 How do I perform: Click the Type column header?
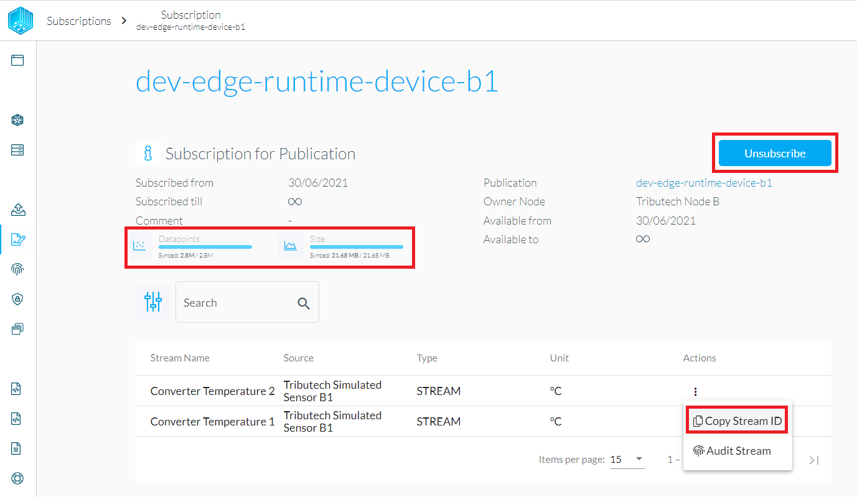[x=427, y=358]
